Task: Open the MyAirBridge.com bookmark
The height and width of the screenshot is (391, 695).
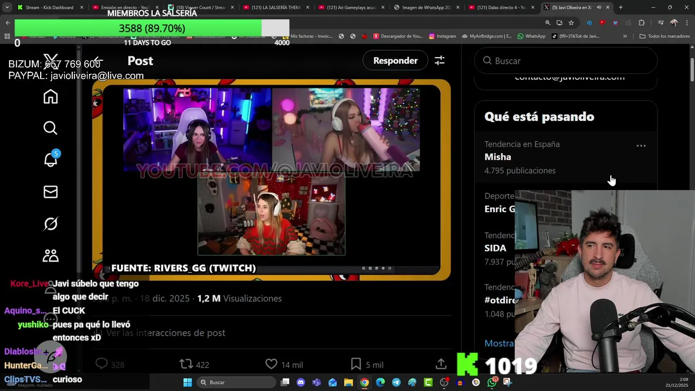Action: [486, 36]
